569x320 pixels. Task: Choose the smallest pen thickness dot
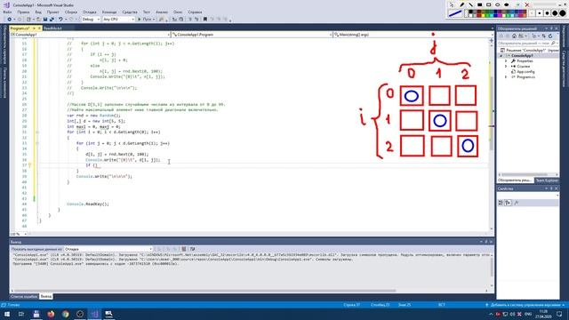click(x=532, y=13)
